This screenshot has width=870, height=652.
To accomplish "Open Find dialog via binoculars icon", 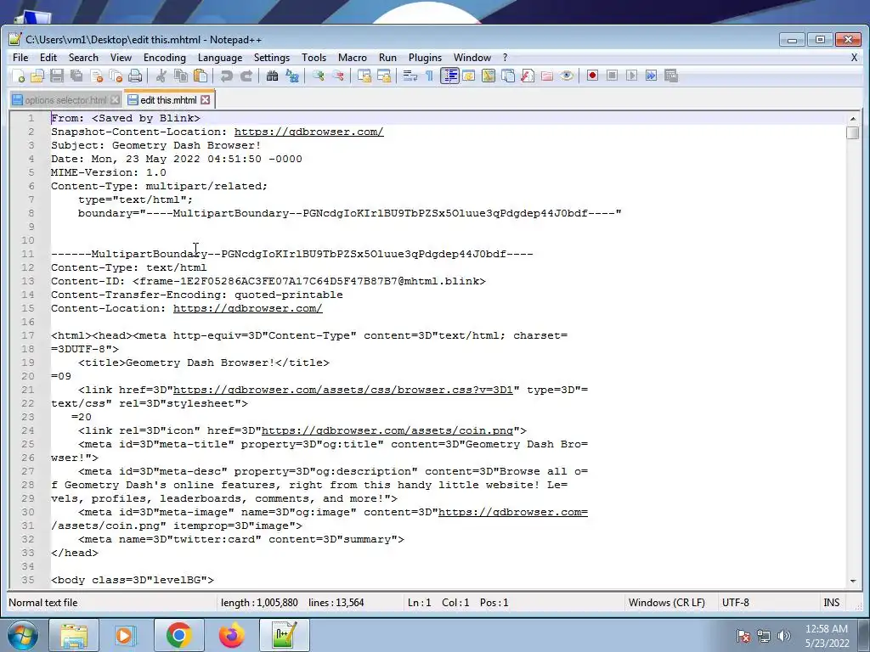I will click(x=272, y=76).
